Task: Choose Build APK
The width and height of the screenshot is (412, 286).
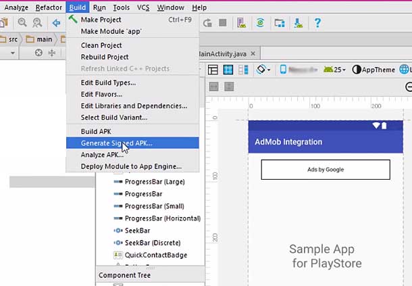Action: tap(132, 131)
